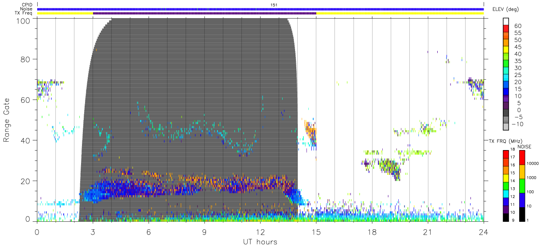Click the x-axis tick label '21'
The height and width of the screenshot is (251, 544).
click(427, 232)
